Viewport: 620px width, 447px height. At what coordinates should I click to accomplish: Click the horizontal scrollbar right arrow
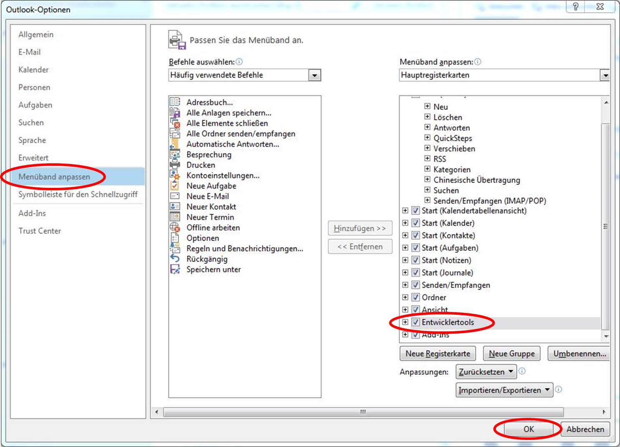point(604,412)
